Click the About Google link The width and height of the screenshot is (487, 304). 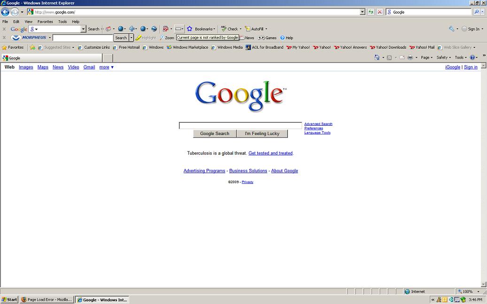(x=285, y=171)
